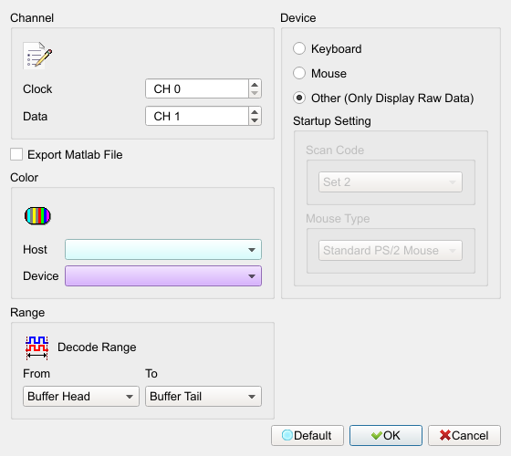Click the blue circle icon on Default
Viewport: 511px width, 456px height.
coord(287,435)
